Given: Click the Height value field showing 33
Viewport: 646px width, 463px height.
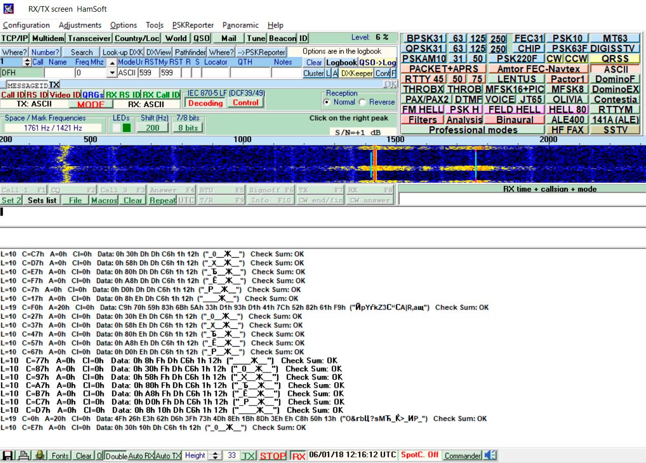Looking at the screenshot, I should click(232, 456).
